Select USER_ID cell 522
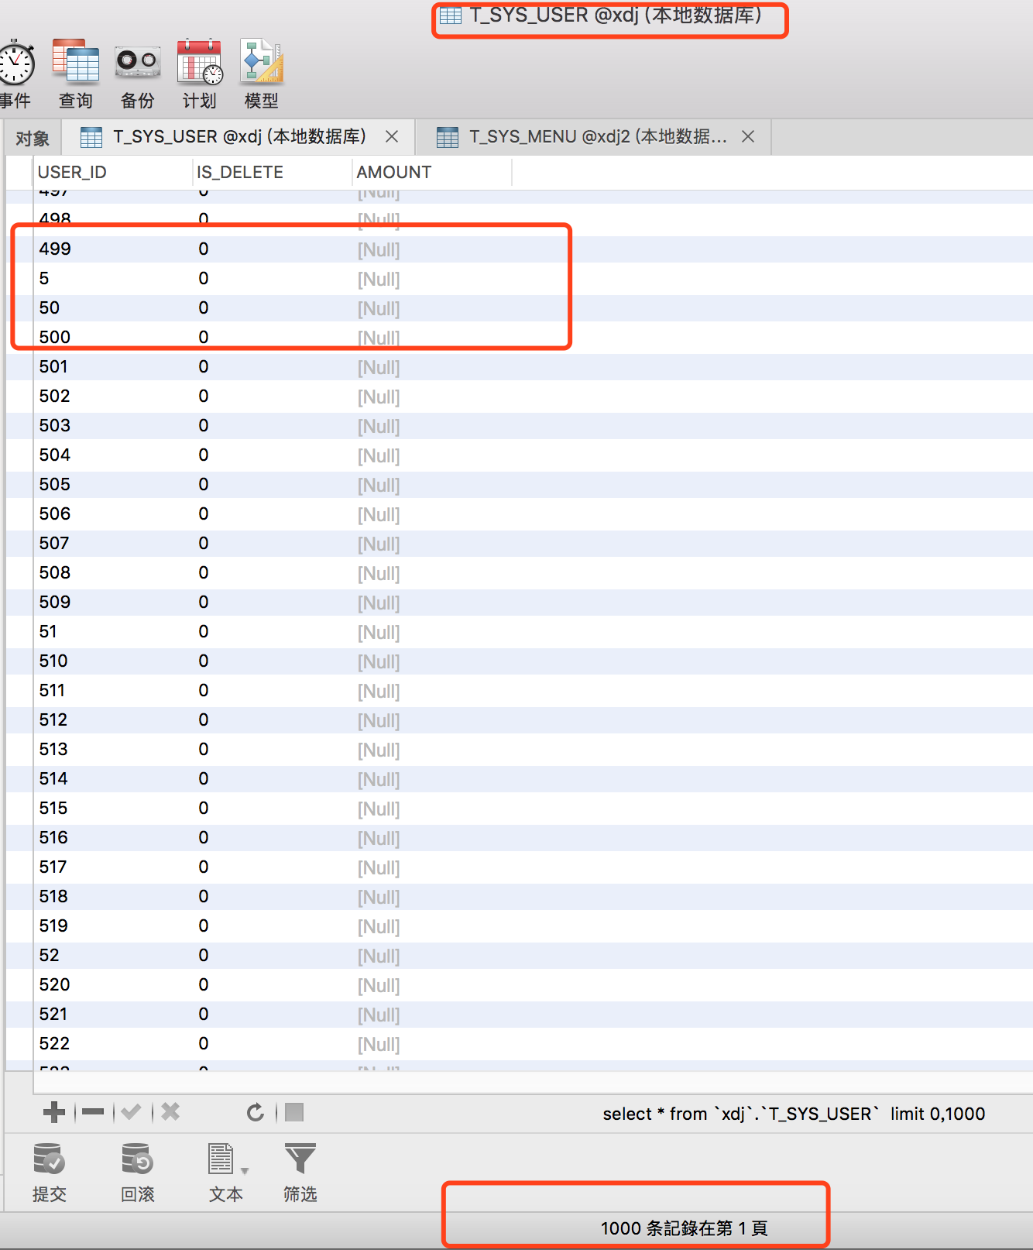Screen dimensions: 1033x1250 coord(112,1043)
